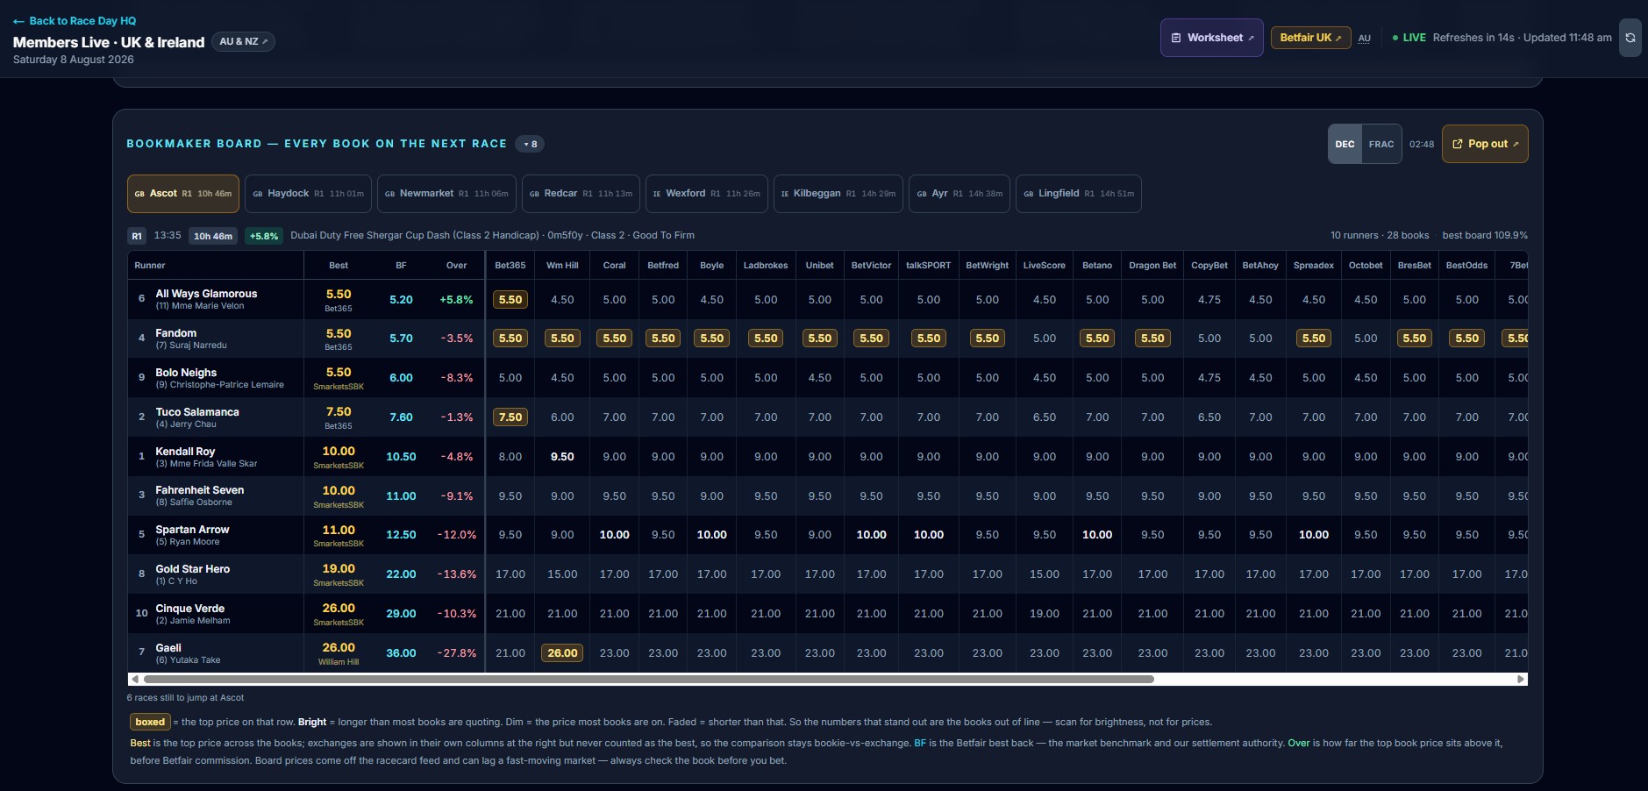The width and height of the screenshot is (1648, 791).
Task: Click the Bet365 column header
Action: pyautogui.click(x=510, y=265)
